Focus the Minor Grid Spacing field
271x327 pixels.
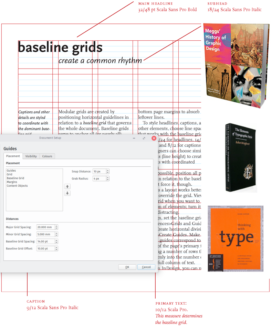coord(45,234)
